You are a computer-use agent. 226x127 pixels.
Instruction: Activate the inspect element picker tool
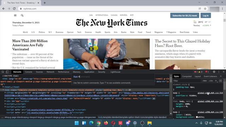tap(2, 72)
